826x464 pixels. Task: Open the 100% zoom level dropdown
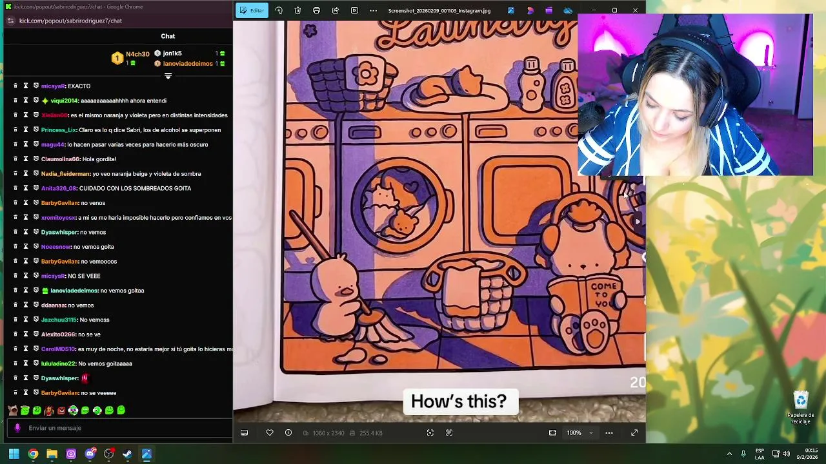(579, 432)
